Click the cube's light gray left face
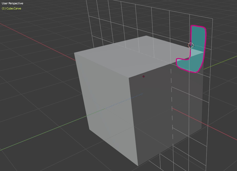The image size is (237, 171). click(x=108, y=102)
